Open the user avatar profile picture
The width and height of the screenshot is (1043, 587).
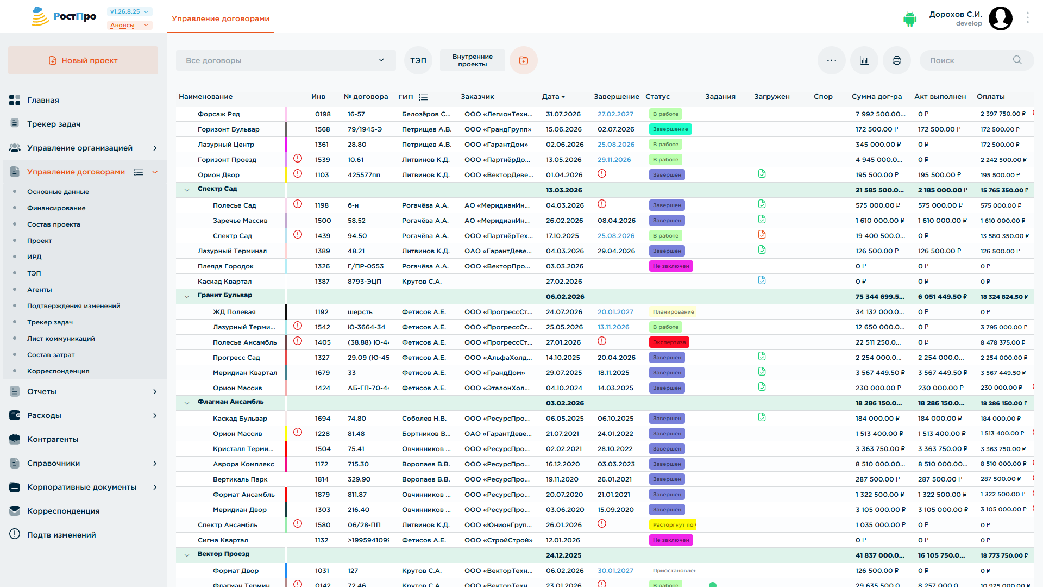pos(1000,18)
